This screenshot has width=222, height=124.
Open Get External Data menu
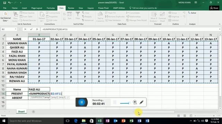point(6,17)
